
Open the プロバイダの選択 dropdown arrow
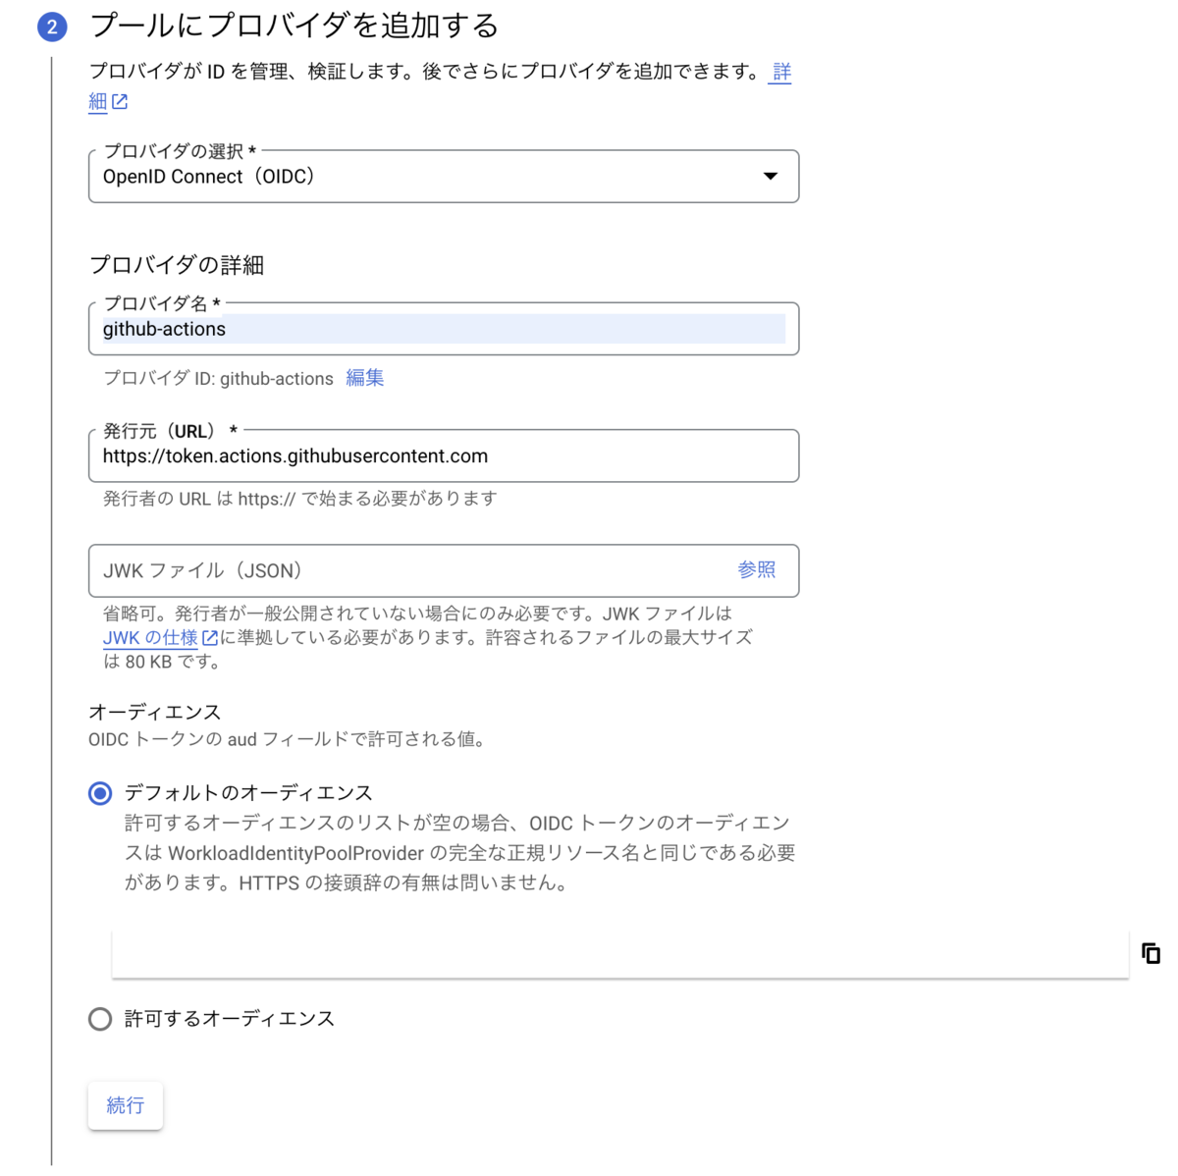[771, 177]
